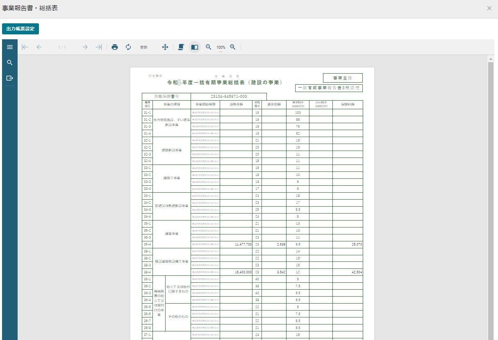Click the 出力帳票設定 button
498x340 pixels.
(20, 29)
